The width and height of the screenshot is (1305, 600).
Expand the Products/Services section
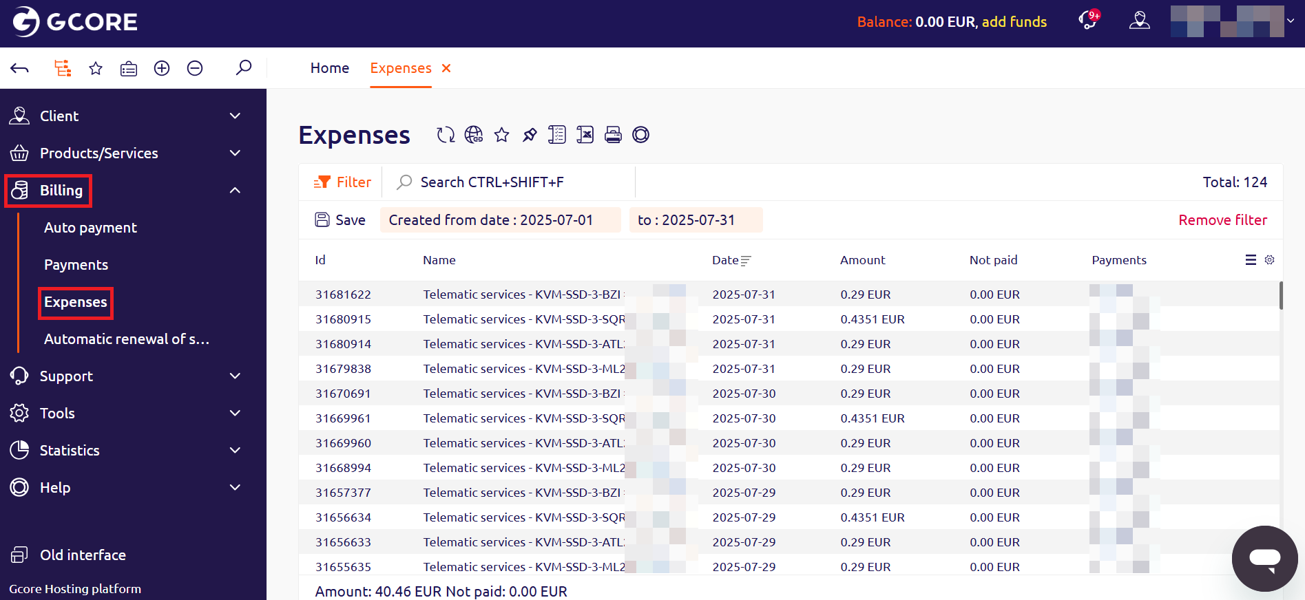(x=235, y=153)
